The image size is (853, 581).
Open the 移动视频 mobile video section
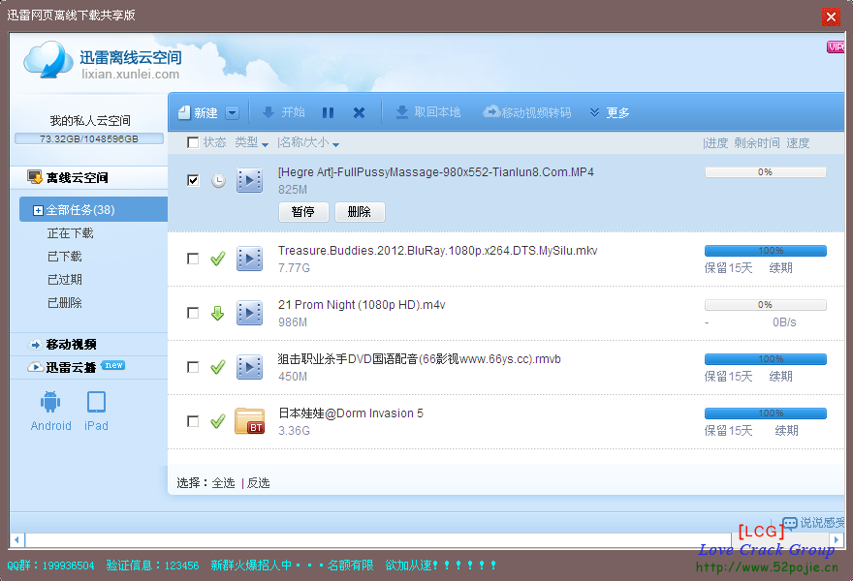[71, 345]
